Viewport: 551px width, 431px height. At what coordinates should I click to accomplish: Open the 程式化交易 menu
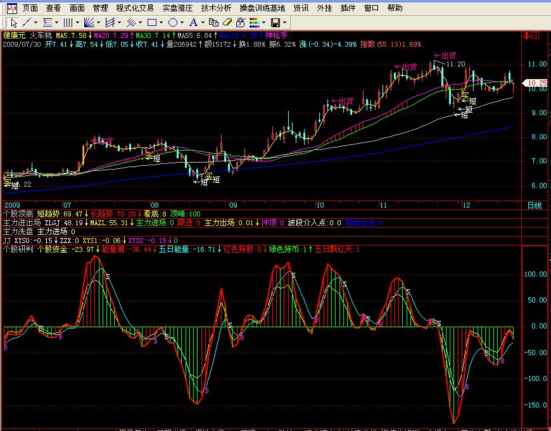135,8
